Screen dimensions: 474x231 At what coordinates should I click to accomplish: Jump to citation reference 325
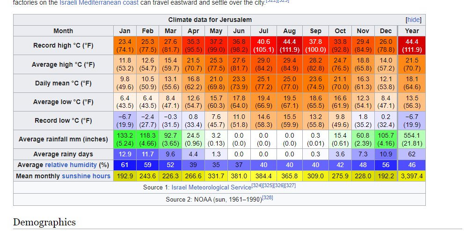pyautogui.click(x=268, y=186)
